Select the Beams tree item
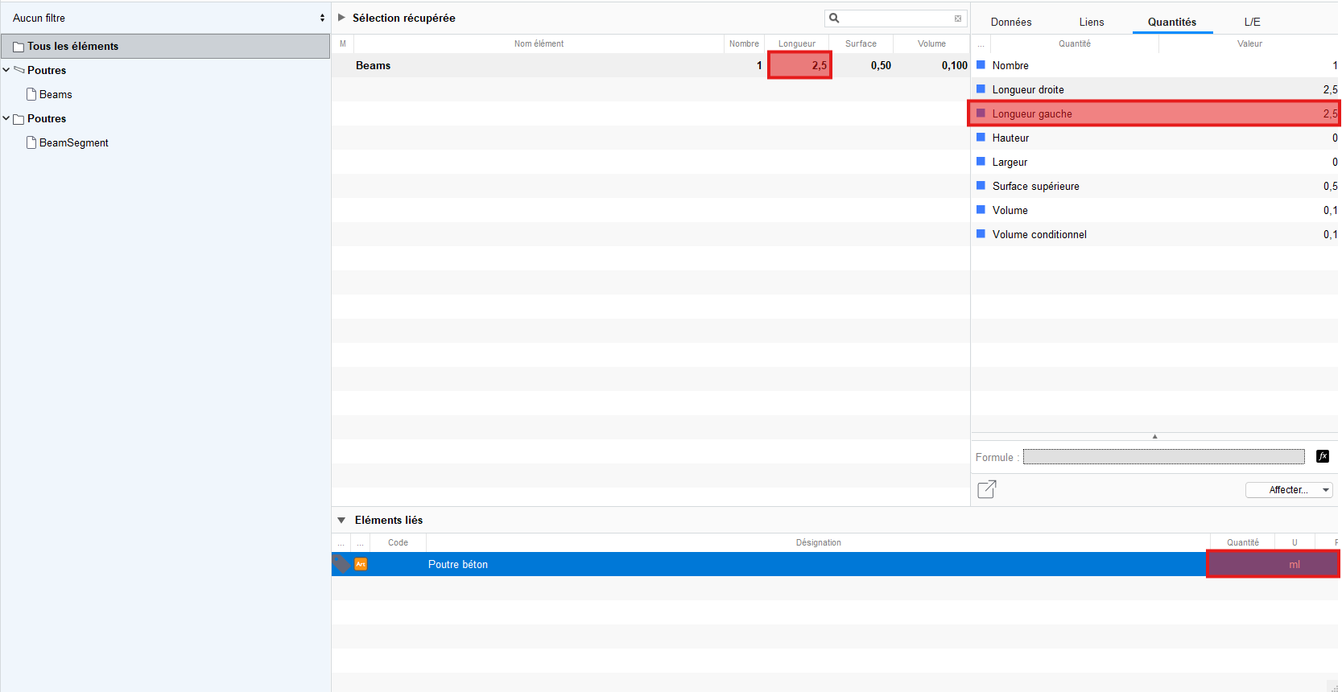 point(56,94)
